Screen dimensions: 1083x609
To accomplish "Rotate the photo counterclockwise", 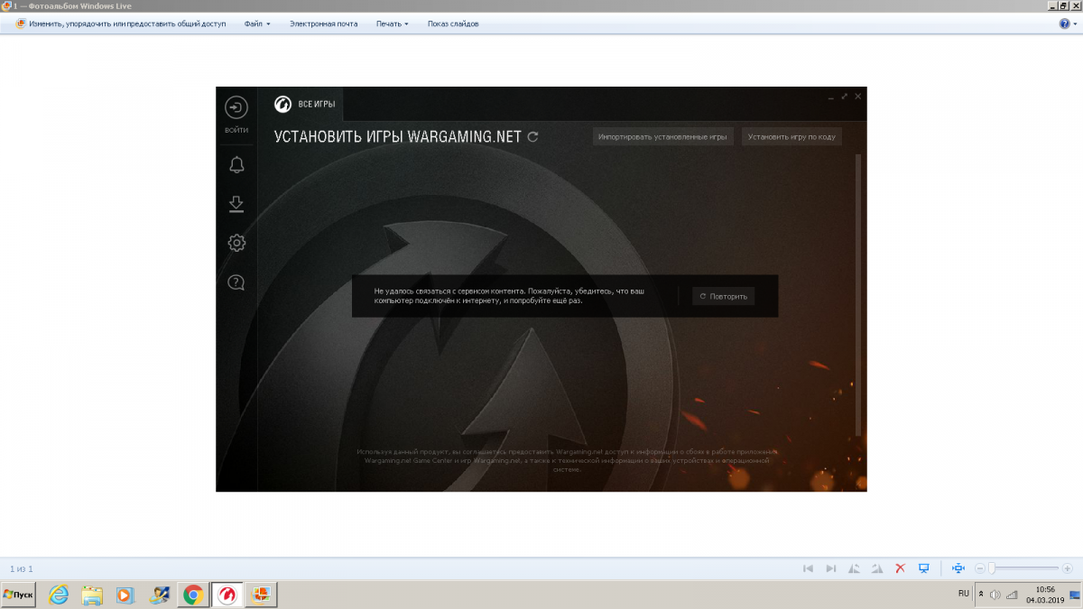I will (854, 568).
